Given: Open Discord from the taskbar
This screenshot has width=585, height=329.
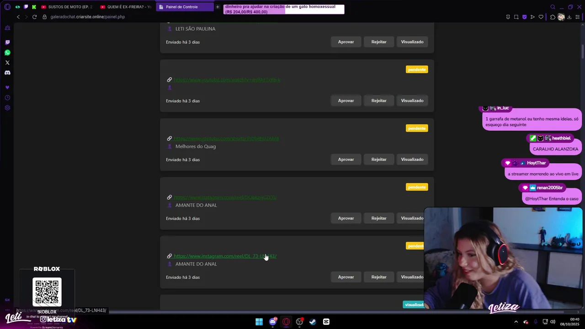Looking at the screenshot, I should [x=273, y=322].
